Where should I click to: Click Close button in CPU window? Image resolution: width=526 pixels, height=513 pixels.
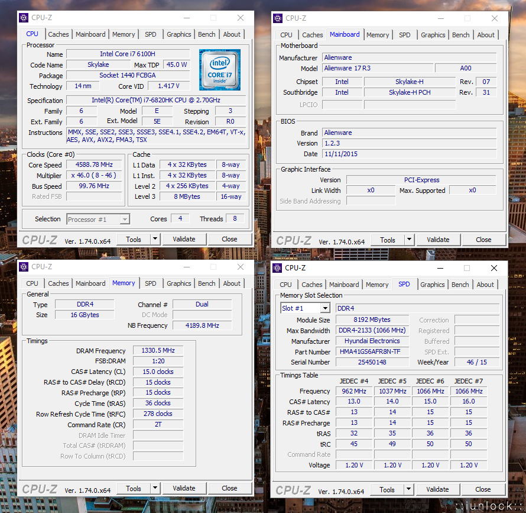click(229, 239)
